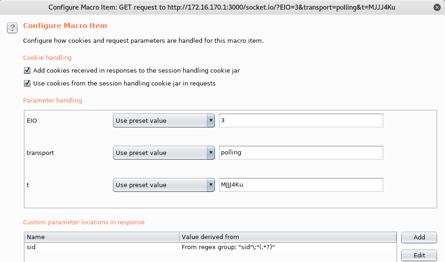Viewport: 445px width, 262px height.
Task: Click the Edit custom parameter button
Action: 419,255
